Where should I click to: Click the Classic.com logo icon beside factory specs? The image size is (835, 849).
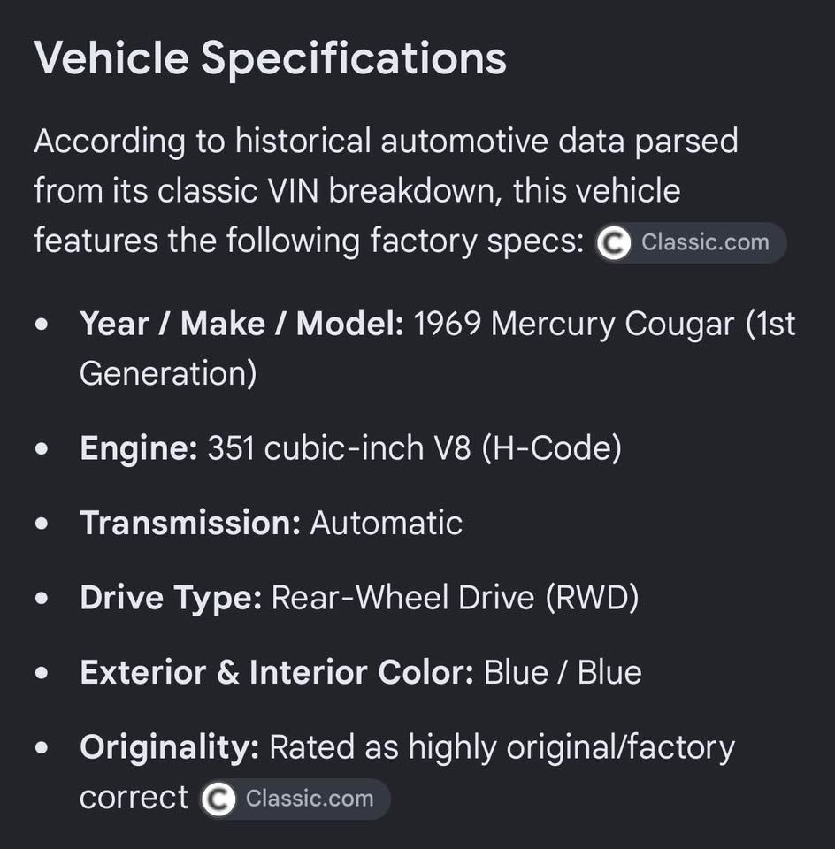coord(614,242)
